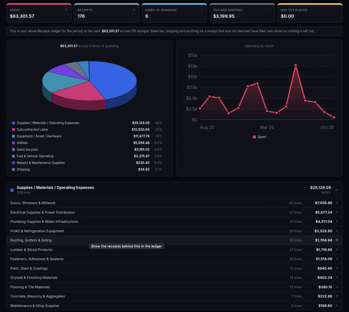
Task: Open ledger arrow for Paint, Stain & Coatings
Action: pos(337,269)
